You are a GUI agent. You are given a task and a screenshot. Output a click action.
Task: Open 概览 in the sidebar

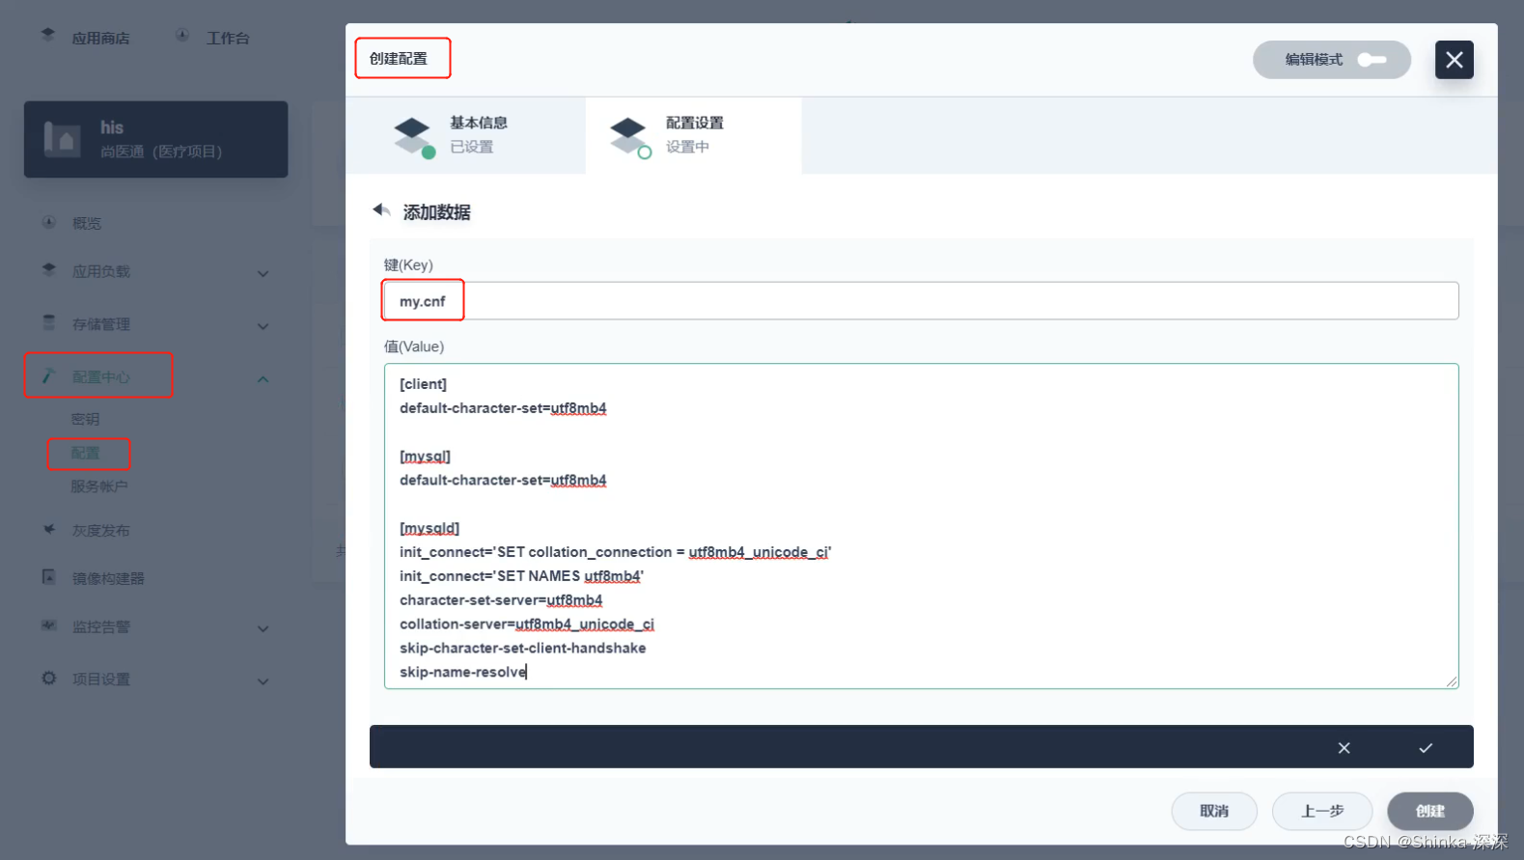click(87, 223)
